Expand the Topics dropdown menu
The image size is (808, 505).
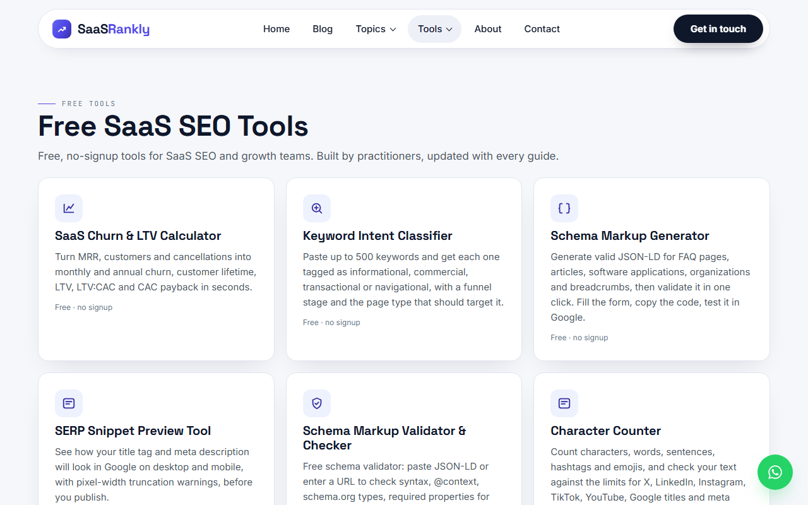click(x=376, y=29)
